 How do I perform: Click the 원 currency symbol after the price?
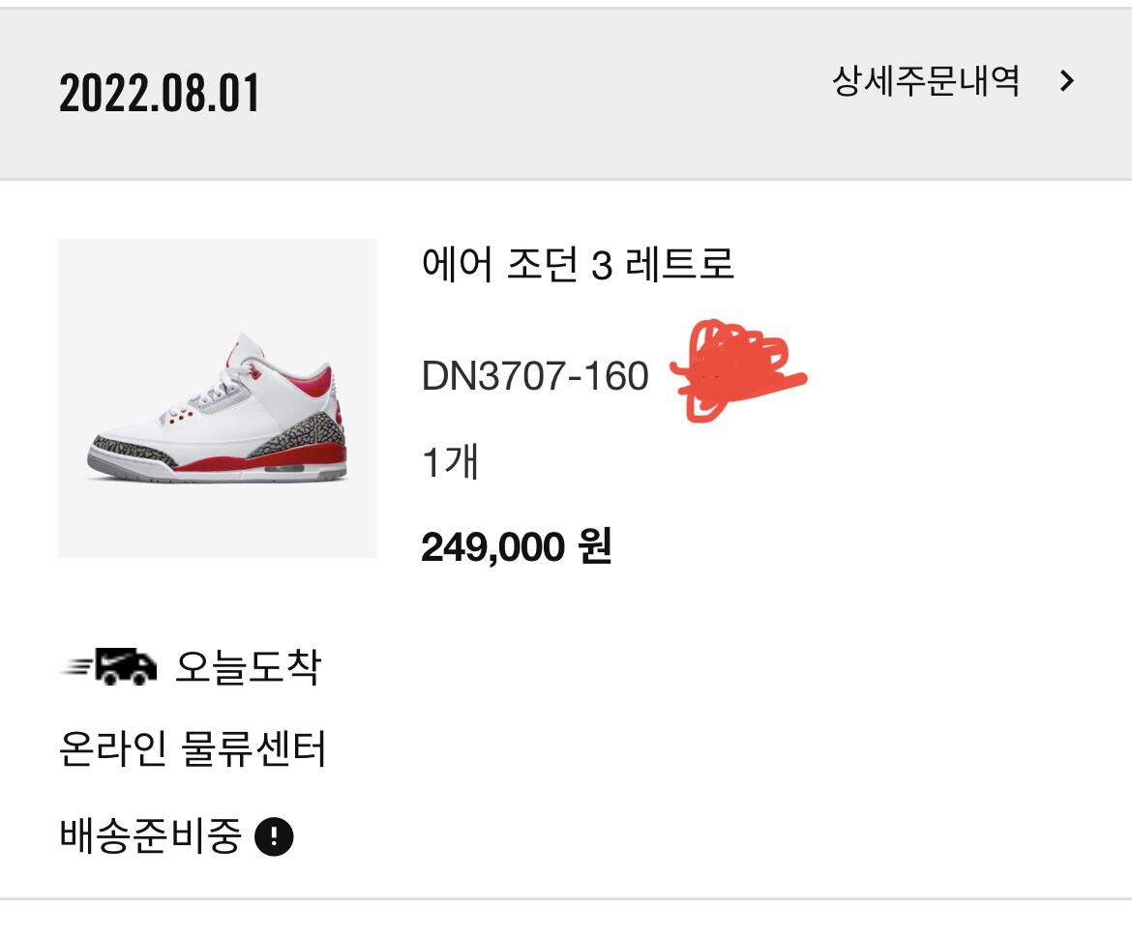coord(596,545)
